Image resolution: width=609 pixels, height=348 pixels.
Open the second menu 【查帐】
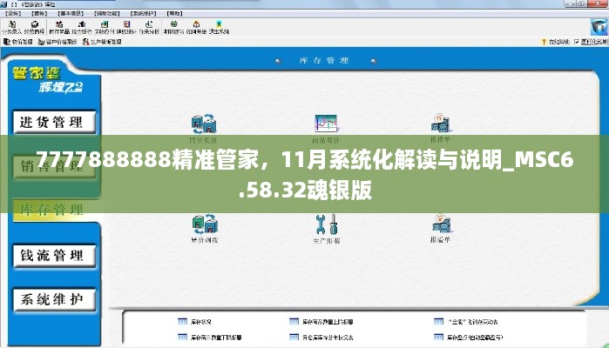[39, 14]
